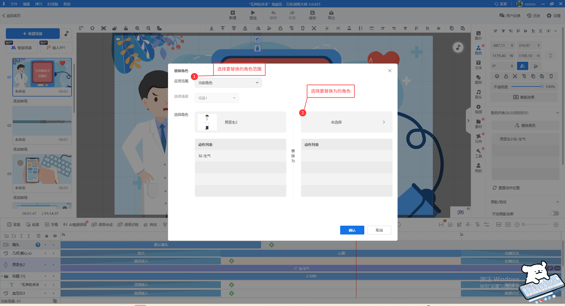565x306 pixels.
Task: Click the Preview play icon
Action: [253, 13]
